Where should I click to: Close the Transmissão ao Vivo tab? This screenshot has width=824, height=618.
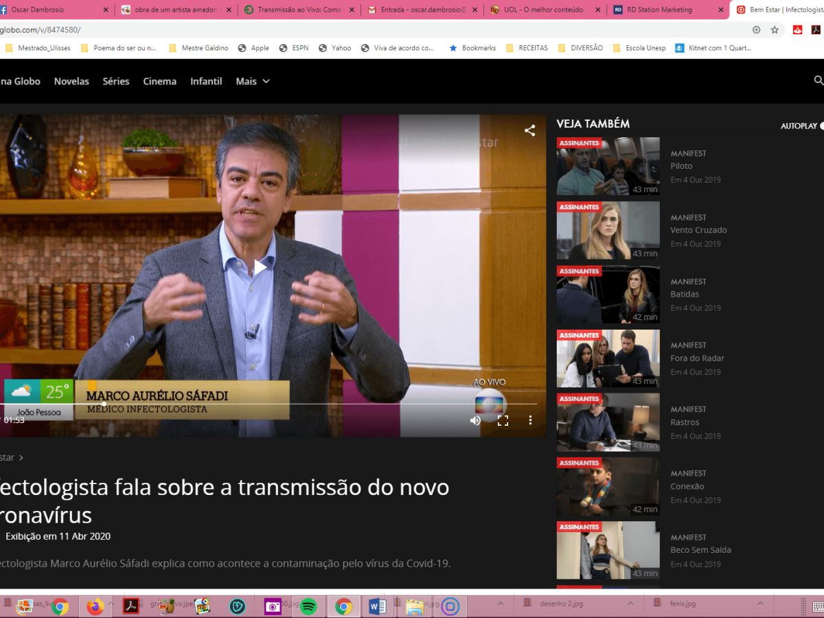pos(352,10)
